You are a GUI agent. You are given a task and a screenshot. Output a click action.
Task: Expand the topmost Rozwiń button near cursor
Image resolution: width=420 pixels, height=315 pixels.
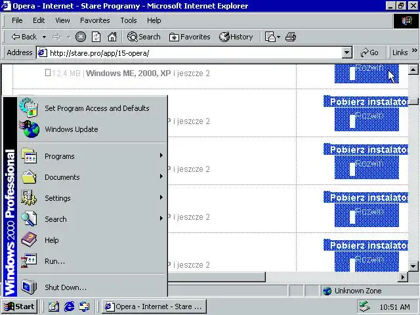click(x=367, y=73)
